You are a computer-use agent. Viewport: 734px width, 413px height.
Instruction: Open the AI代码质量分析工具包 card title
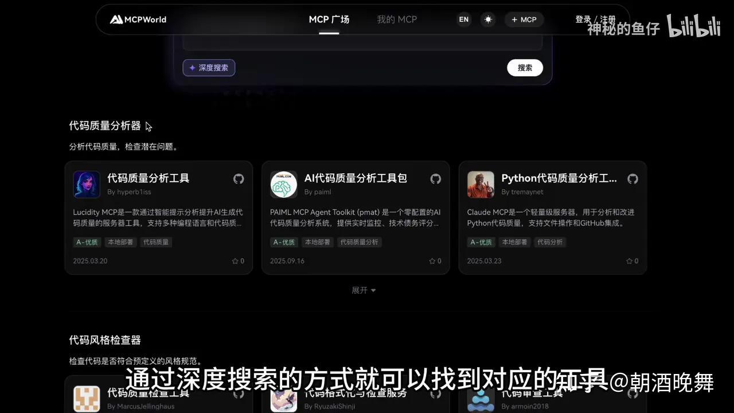356,178
